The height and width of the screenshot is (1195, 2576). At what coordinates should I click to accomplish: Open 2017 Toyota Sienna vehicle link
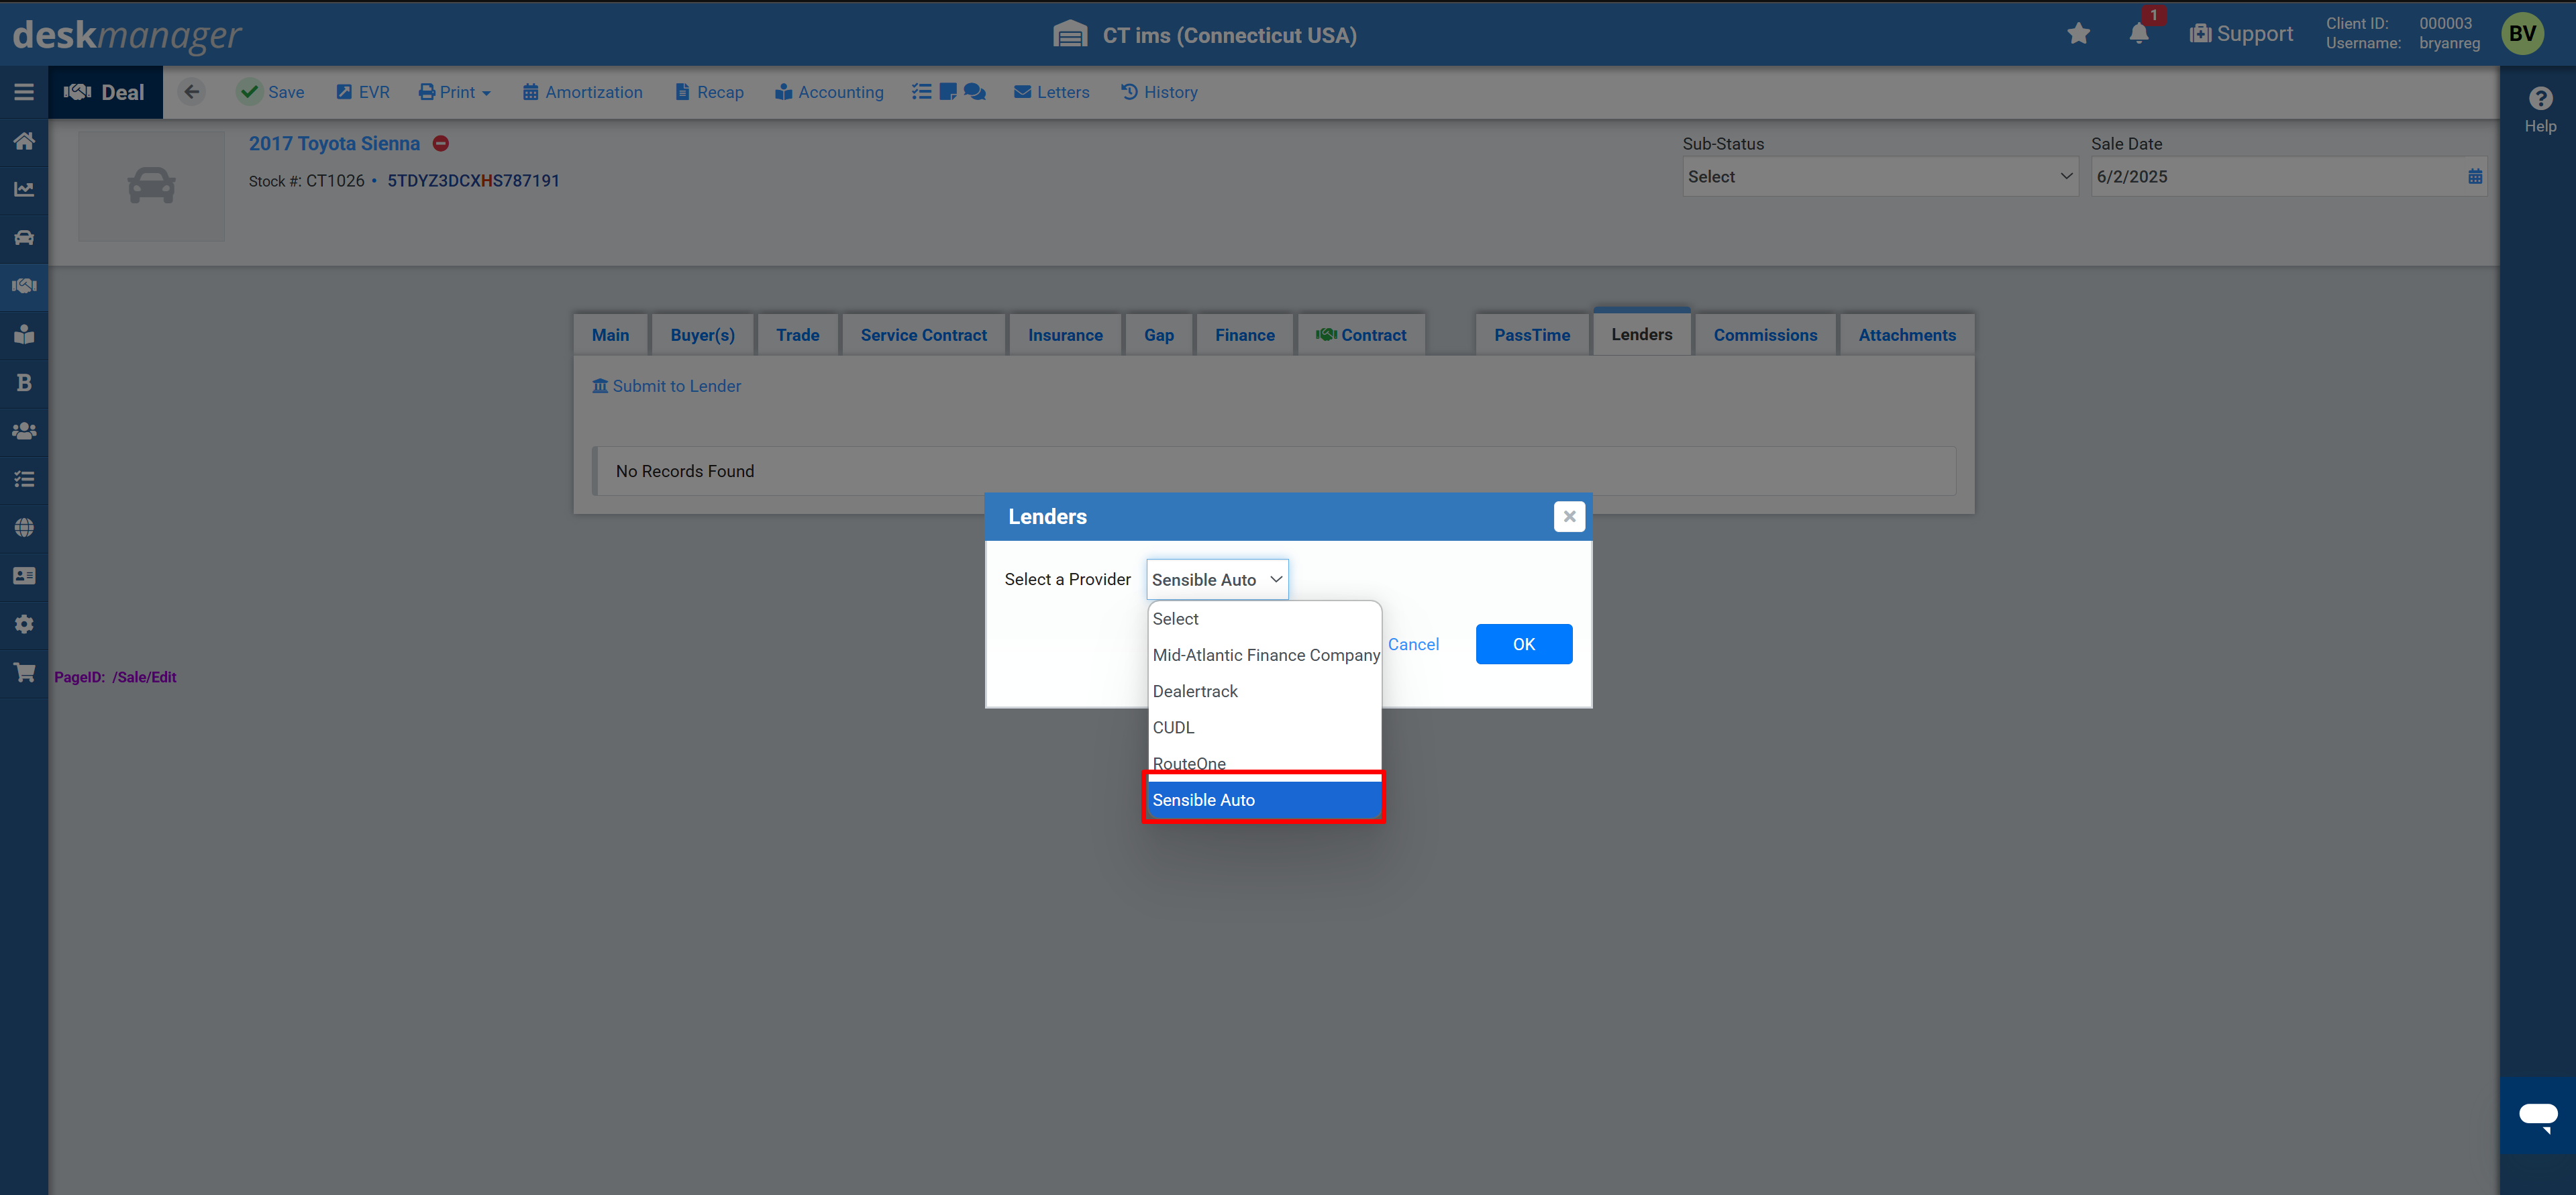pos(334,144)
